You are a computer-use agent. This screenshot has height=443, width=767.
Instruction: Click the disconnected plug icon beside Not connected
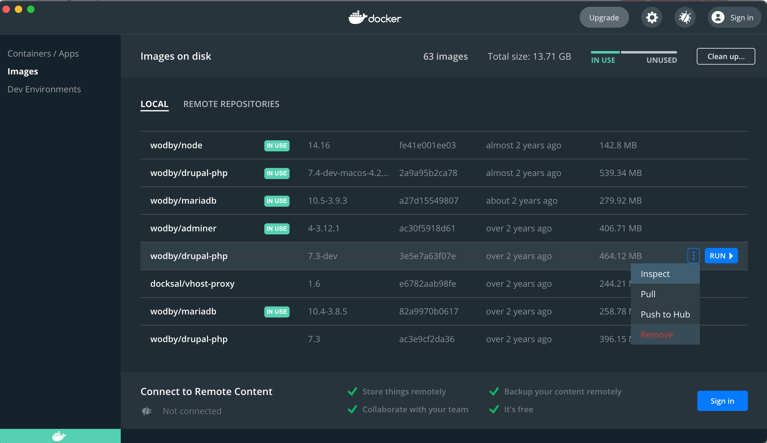(x=147, y=411)
